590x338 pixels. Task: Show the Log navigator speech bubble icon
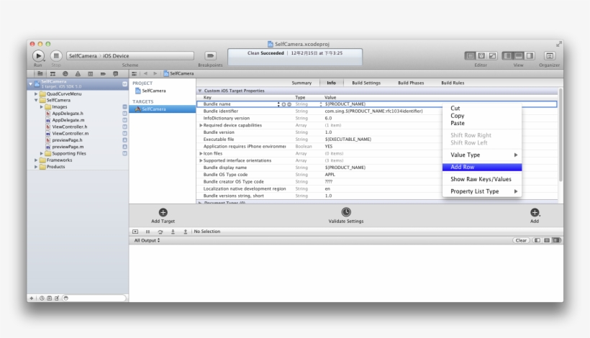(x=116, y=73)
